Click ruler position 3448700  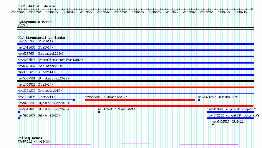(x=224, y=12)
